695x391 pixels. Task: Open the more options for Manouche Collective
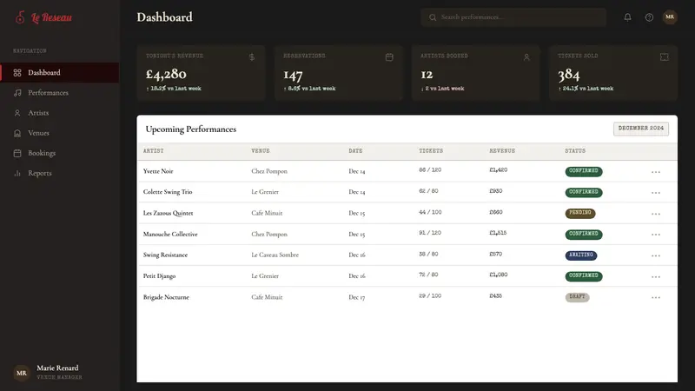(656, 235)
